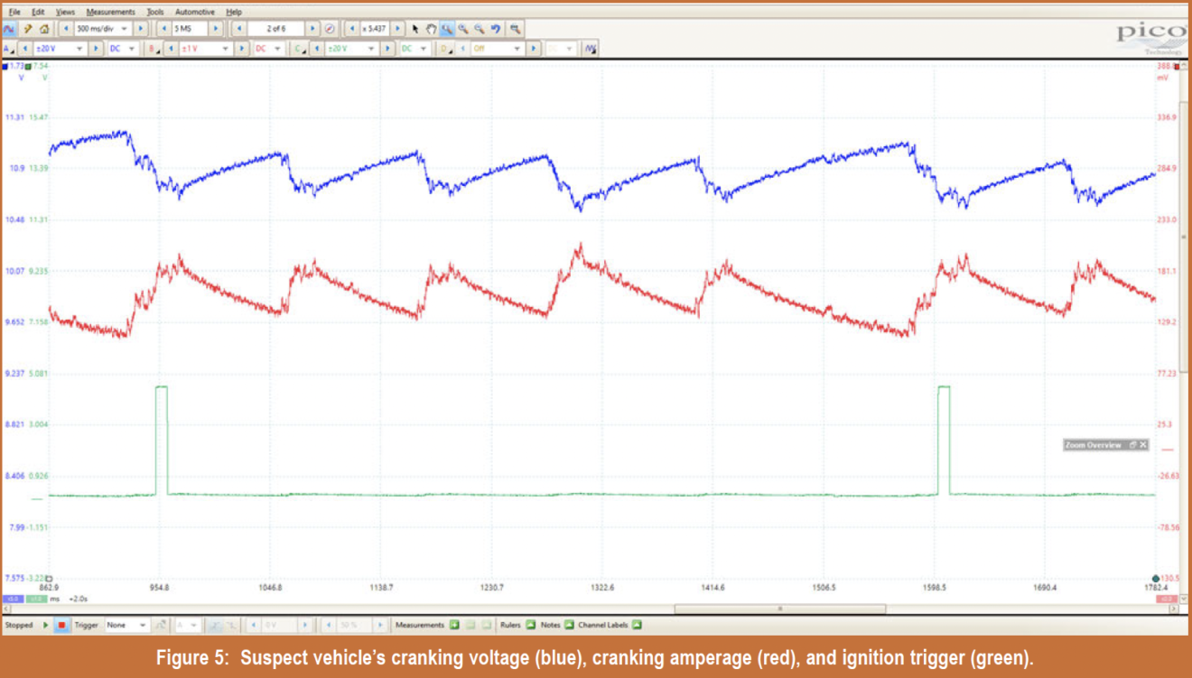This screenshot has width=1192, height=678.
Task: Click the red stop capture button
Action: [61, 625]
